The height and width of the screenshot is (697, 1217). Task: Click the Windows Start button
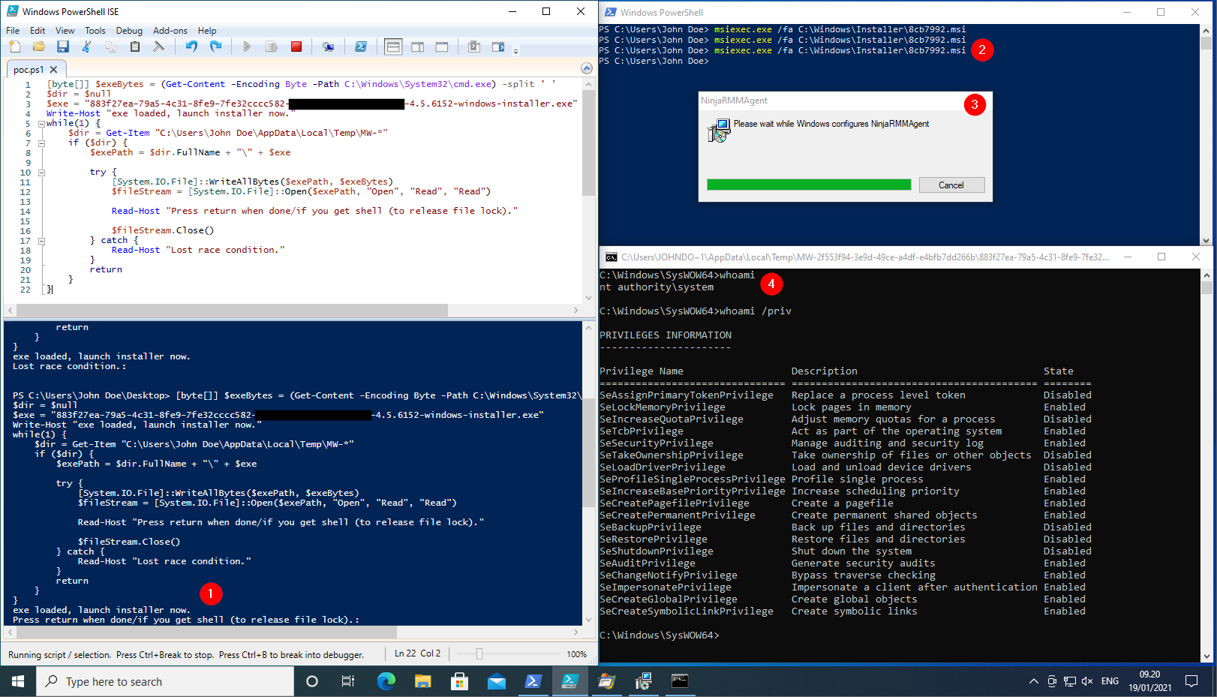(x=17, y=681)
